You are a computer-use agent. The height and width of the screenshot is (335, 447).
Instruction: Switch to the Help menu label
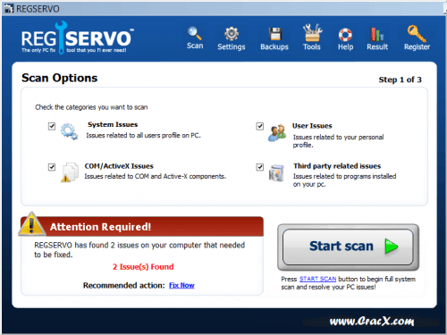click(x=345, y=46)
